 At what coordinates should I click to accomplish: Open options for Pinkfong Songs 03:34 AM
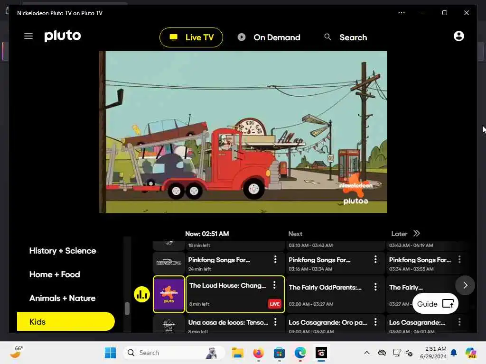pos(459,259)
